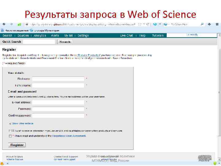The width and height of the screenshot is (221, 166).
Task: Click the Register button
Action: click(17, 145)
